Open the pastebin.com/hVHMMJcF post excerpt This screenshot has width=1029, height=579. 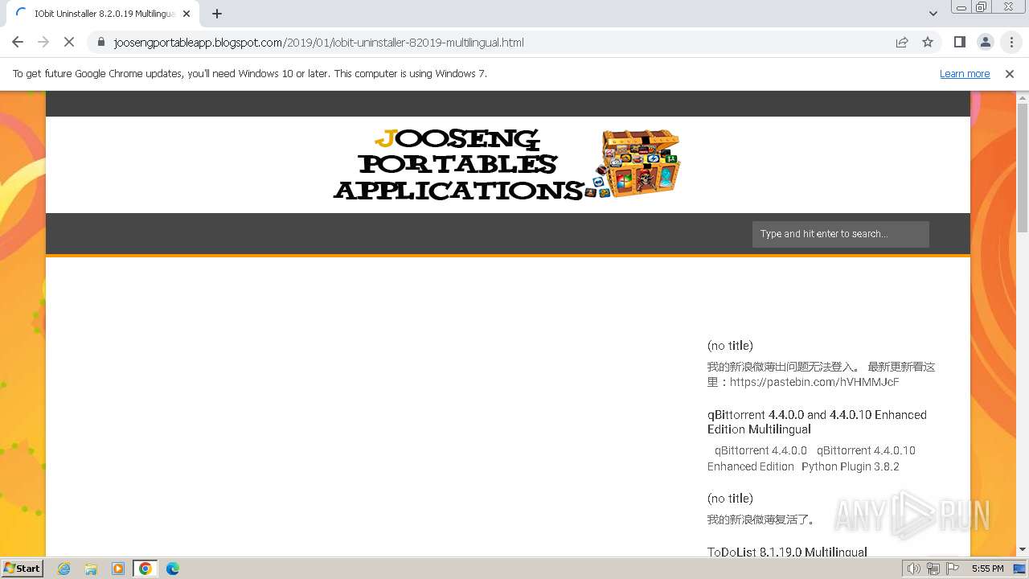pos(821,375)
